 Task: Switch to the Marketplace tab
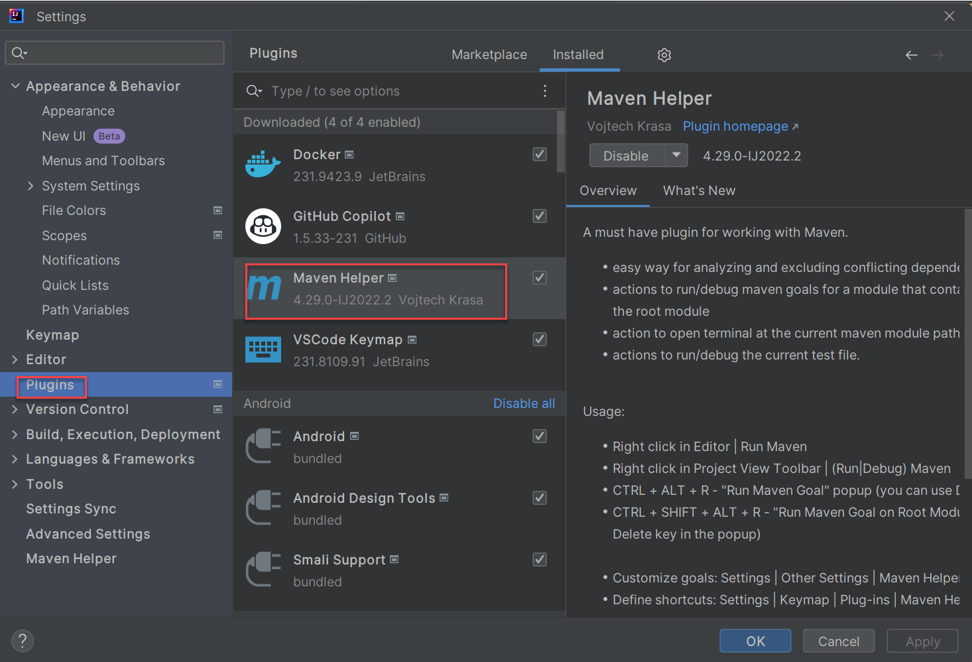pos(489,54)
